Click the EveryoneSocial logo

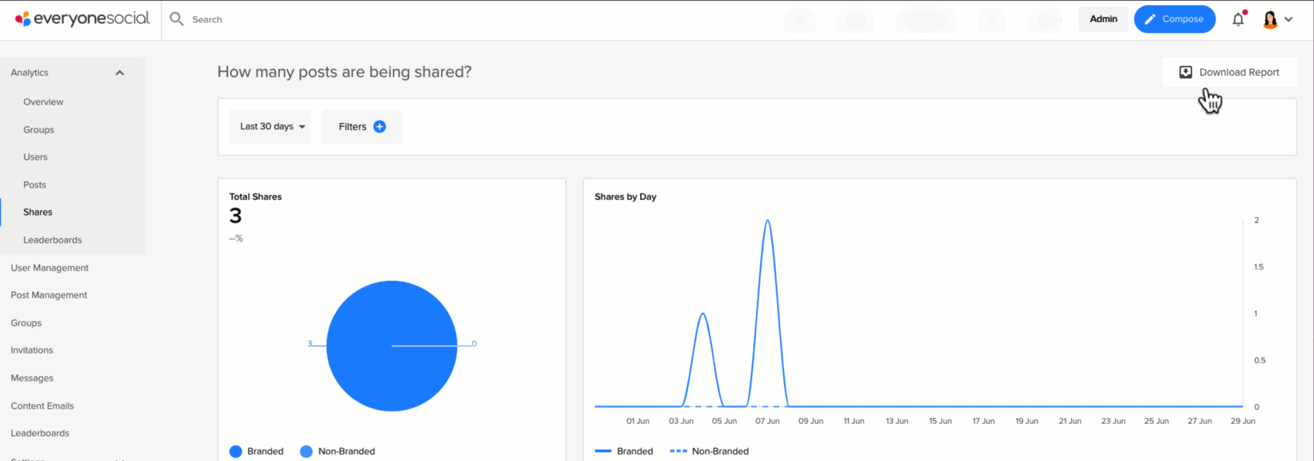(x=82, y=19)
